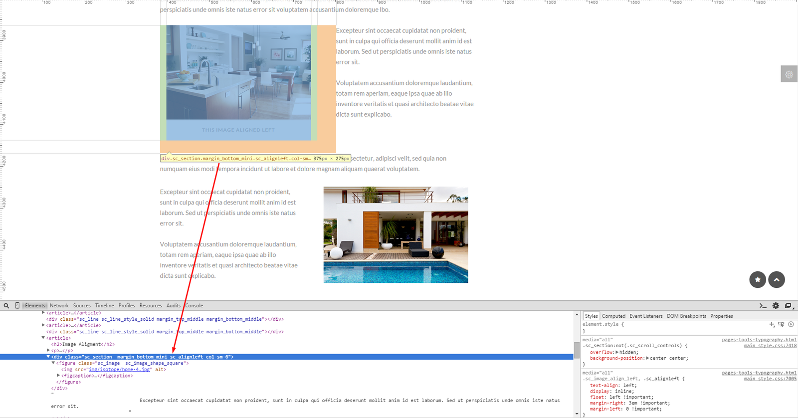Toggle element state icon in Styles
798x418 pixels.
pyautogui.click(x=781, y=324)
